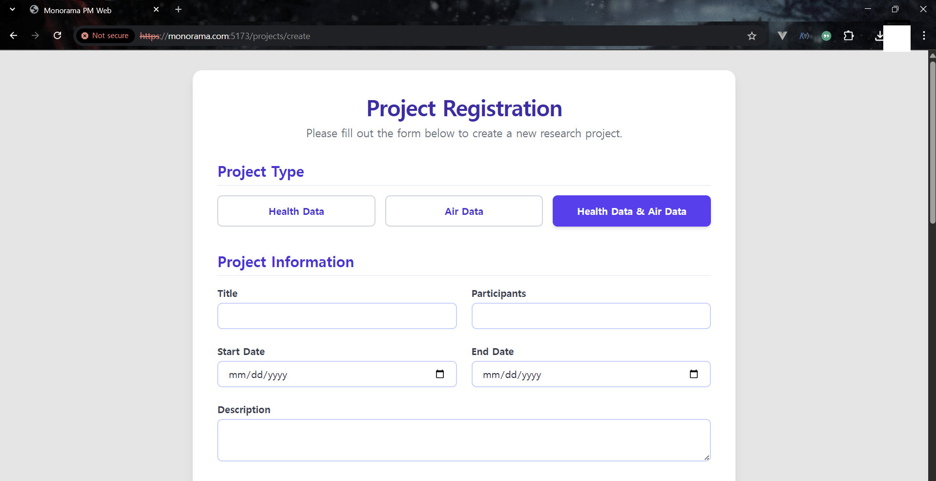Open the tab search dropdown arrow
The height and width of the screenshot is (481, 936).
[12, 9]
